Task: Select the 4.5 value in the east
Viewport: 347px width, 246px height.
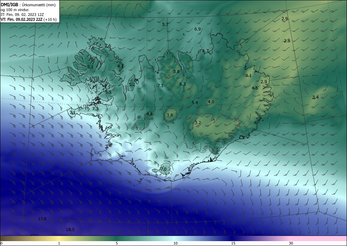Action: [255, 88]
